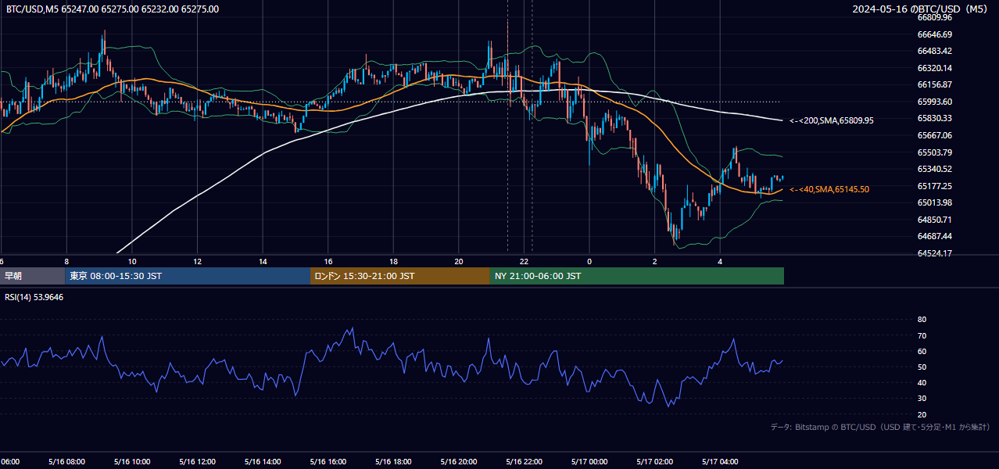Click price axis label 66483.42
This screenshot has height=469, width=999.
tap(934, 51)
